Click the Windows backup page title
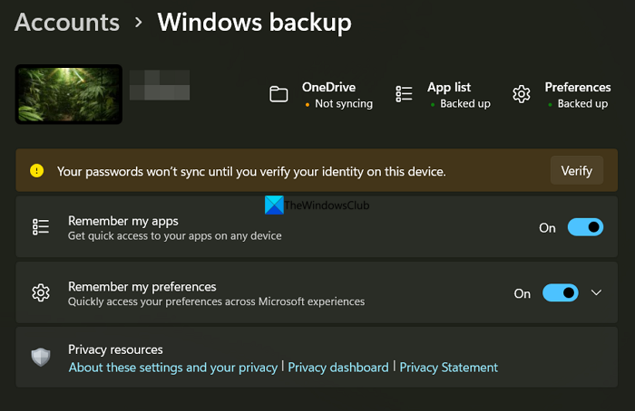The height and width of the screenshot is (411, 635). (254, 23)
